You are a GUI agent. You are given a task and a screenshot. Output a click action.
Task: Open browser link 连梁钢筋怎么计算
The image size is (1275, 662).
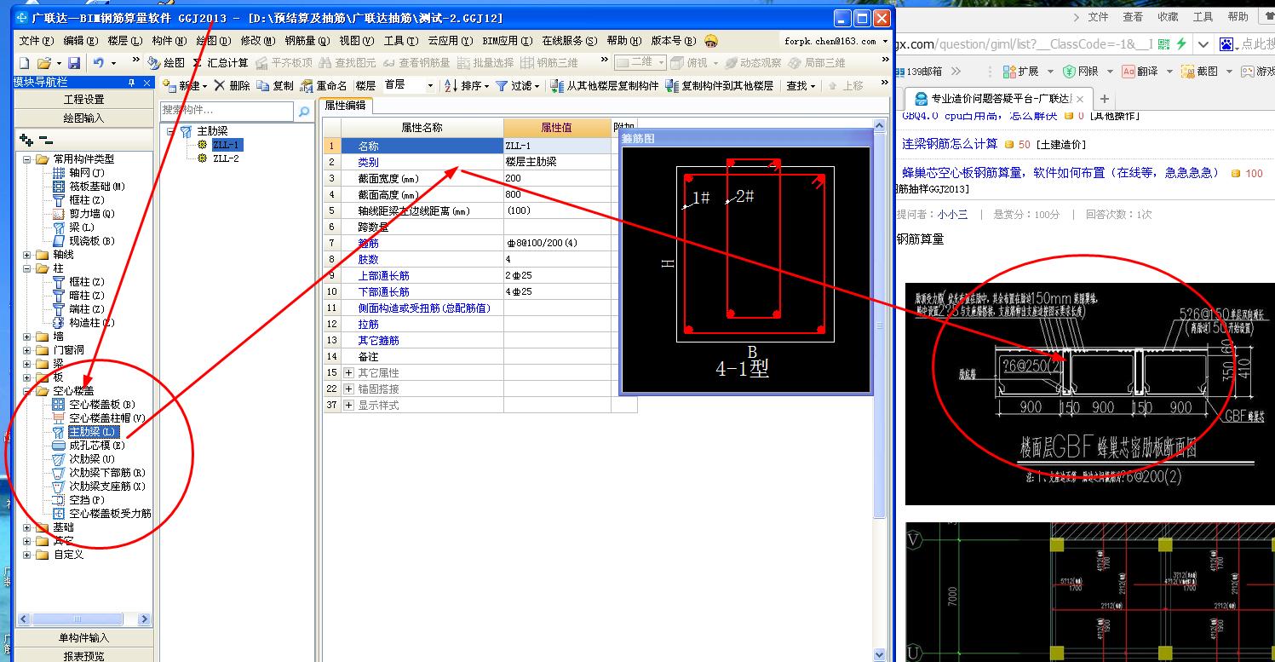click(x=950, y=144)
